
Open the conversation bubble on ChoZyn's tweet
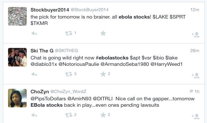pos(191,91)
